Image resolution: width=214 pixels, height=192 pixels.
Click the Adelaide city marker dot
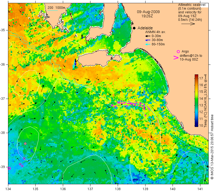[134, 28]
